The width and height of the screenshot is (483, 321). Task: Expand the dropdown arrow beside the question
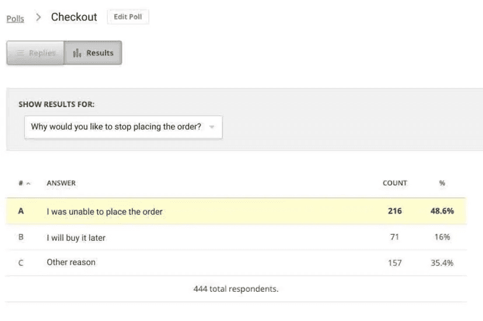pos(212,127)
